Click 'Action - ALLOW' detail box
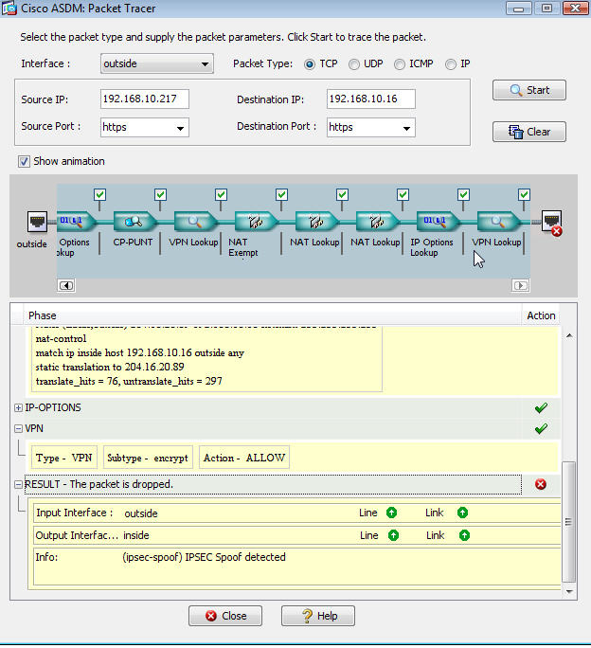Image resolution: width=591 pixels, height=648 pixels. [244, 458]
